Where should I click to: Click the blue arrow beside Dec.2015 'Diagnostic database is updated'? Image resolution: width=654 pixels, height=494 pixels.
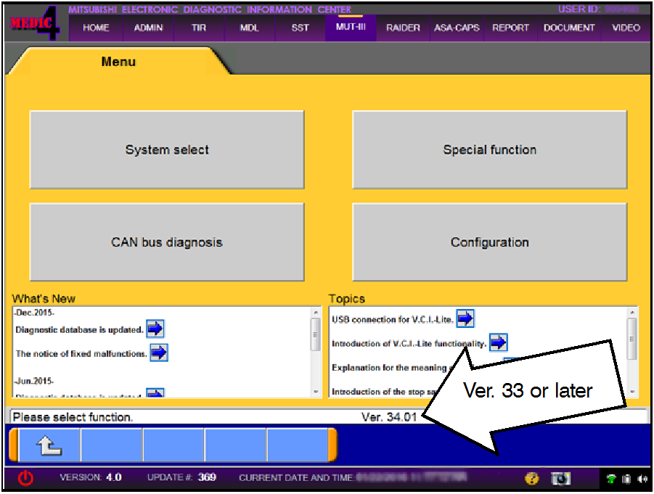pos(155,329)
